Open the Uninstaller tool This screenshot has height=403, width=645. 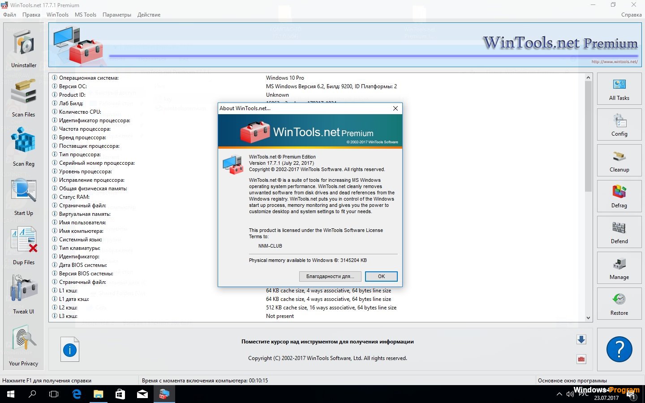24,48
